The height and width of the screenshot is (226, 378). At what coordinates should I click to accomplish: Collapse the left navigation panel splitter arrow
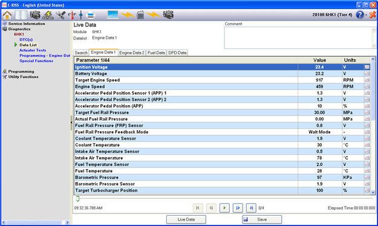(71, 123)
